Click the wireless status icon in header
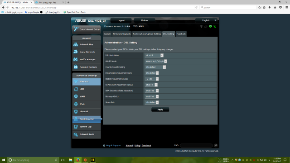The image size is (290, 163). coord(201,26)
